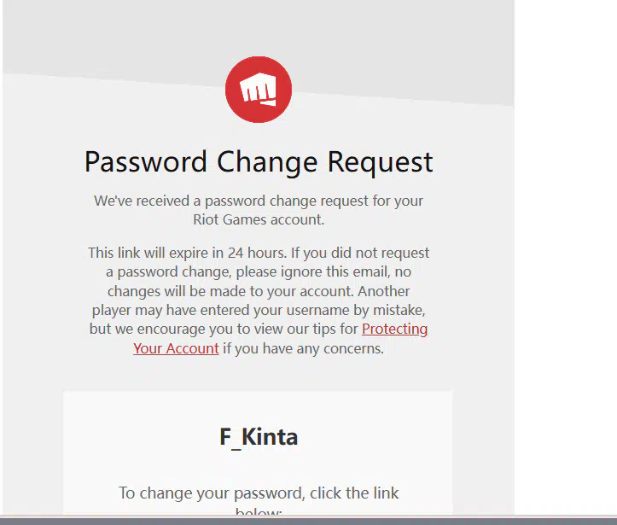The height and width of the screenshot is (525, 617).
Task: Click the blank white area right of email
Action: (565, 256)
